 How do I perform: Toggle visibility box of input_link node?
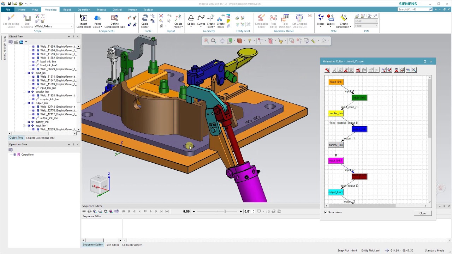pos(29,73)
